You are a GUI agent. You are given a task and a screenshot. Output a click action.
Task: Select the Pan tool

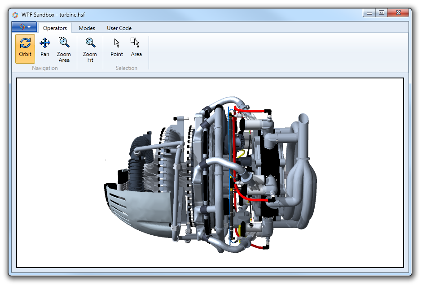coord(45,48)
